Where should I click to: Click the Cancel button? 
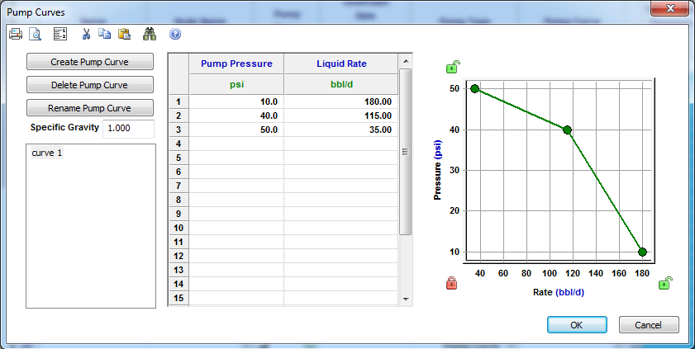[x=649, y=325]
